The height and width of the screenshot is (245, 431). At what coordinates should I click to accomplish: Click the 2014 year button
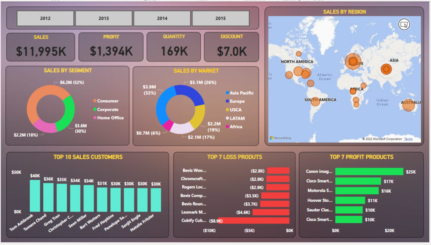[x=162, y=18]
